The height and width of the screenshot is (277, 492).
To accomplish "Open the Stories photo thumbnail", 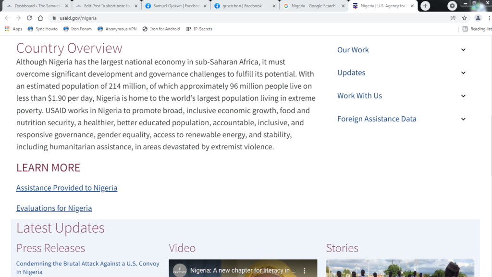I will coord(400,268).
